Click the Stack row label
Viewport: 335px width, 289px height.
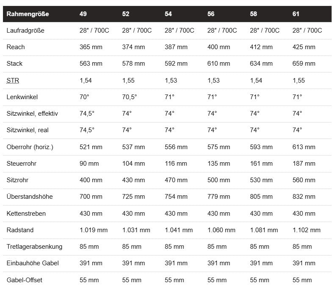15,64
